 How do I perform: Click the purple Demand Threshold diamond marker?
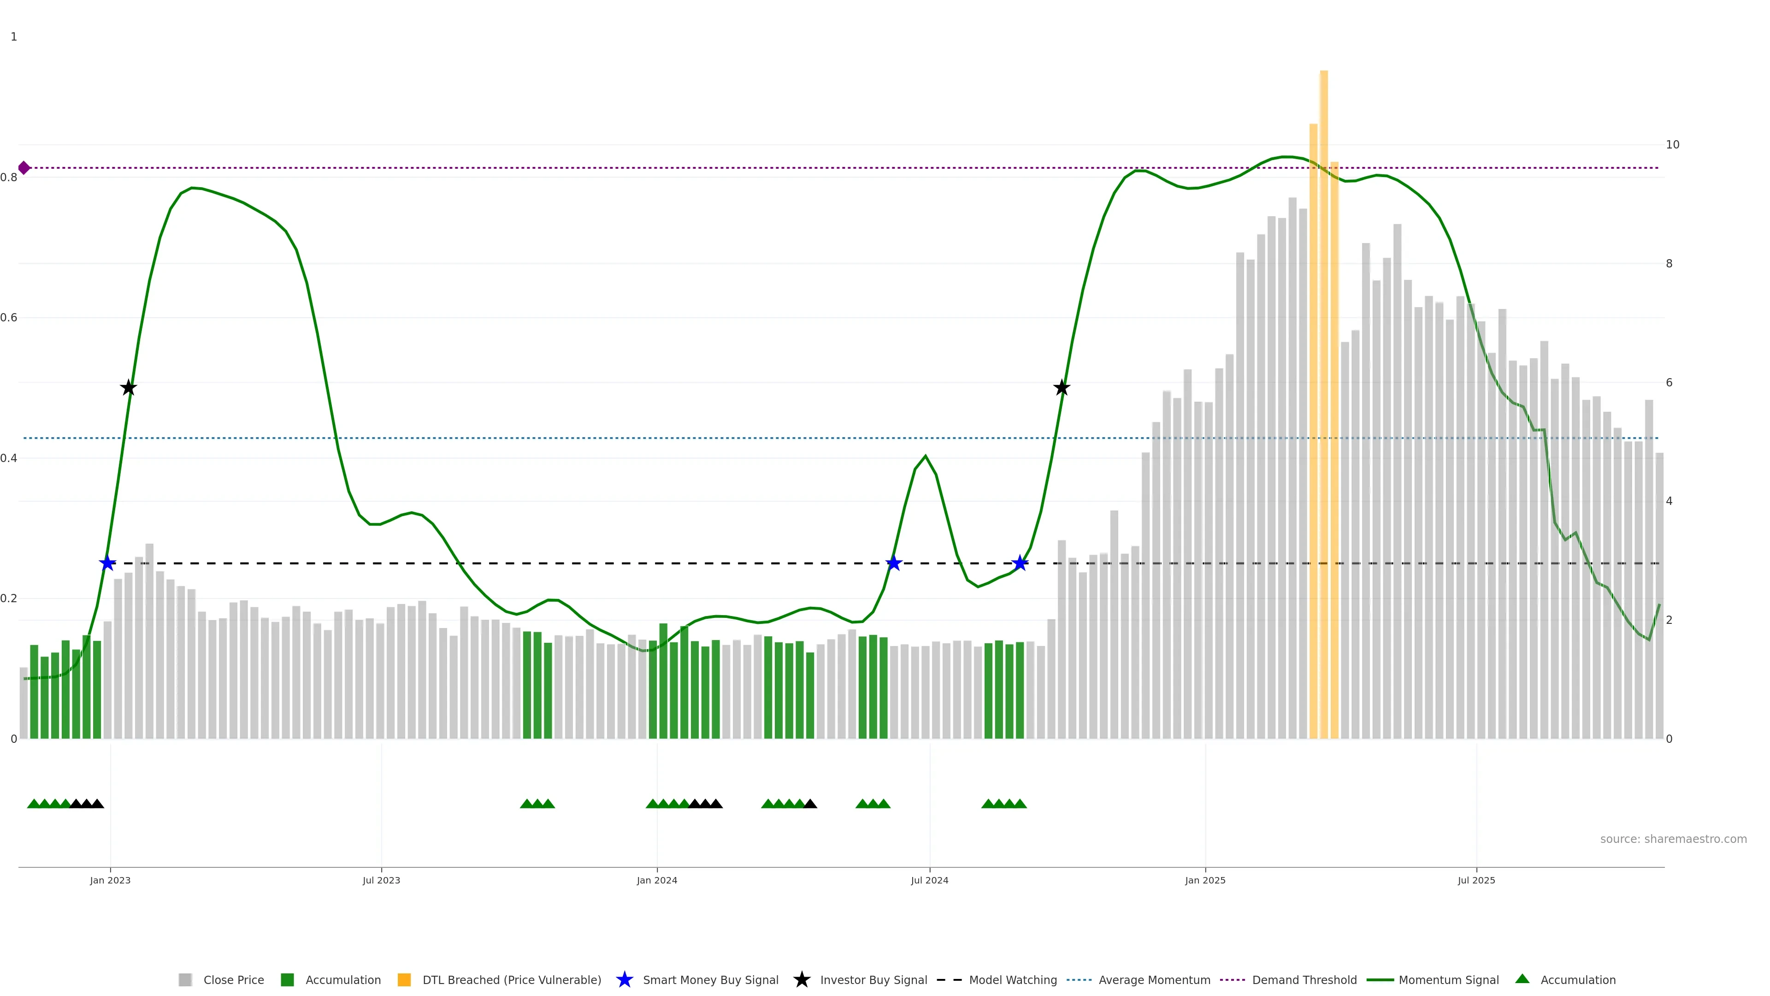tap(24, 168)
